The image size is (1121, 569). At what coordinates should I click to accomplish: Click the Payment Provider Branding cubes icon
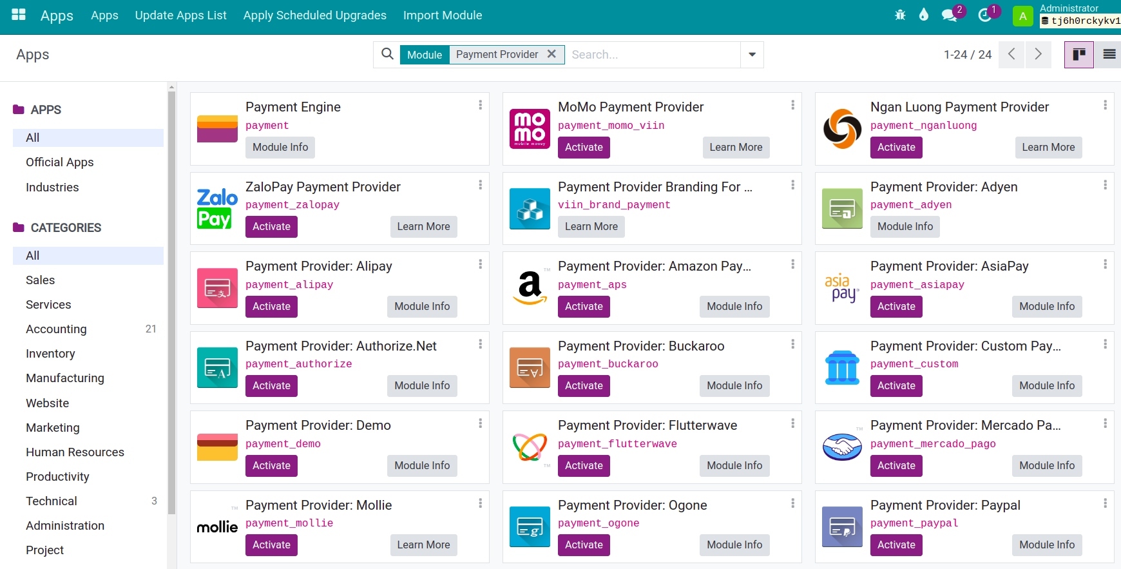pos(530,209)
